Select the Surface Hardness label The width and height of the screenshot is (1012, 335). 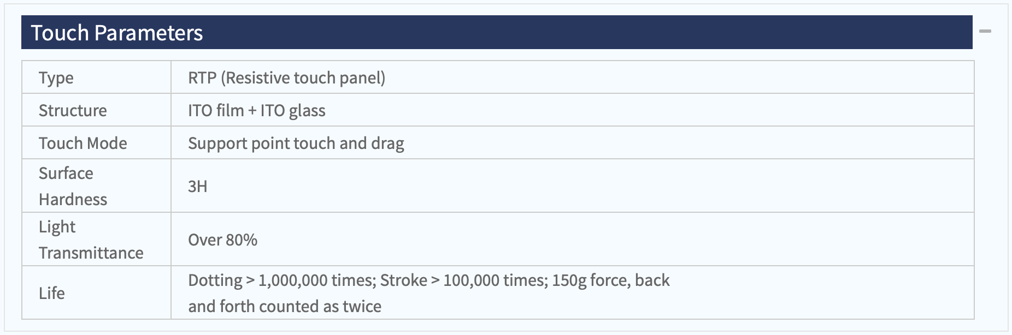pos(73,186)
